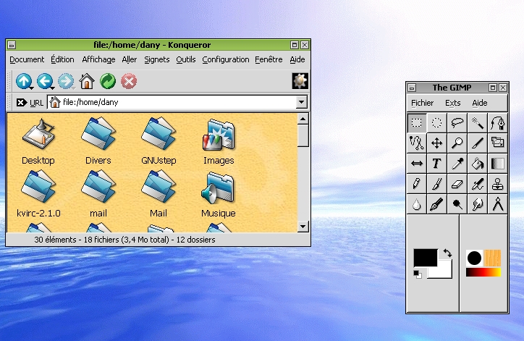This screenshot has height=341, width=524.
Task: Select the Ellipse Select tool in GIMP
Action: click(x=436, y=122)
